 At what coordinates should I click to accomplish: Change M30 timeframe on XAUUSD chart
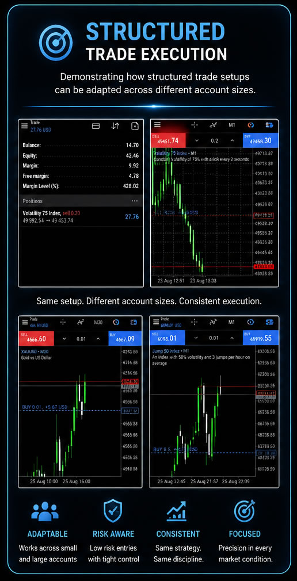98,322
